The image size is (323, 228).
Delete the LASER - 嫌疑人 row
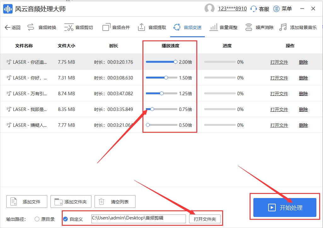tap(303, 125)
